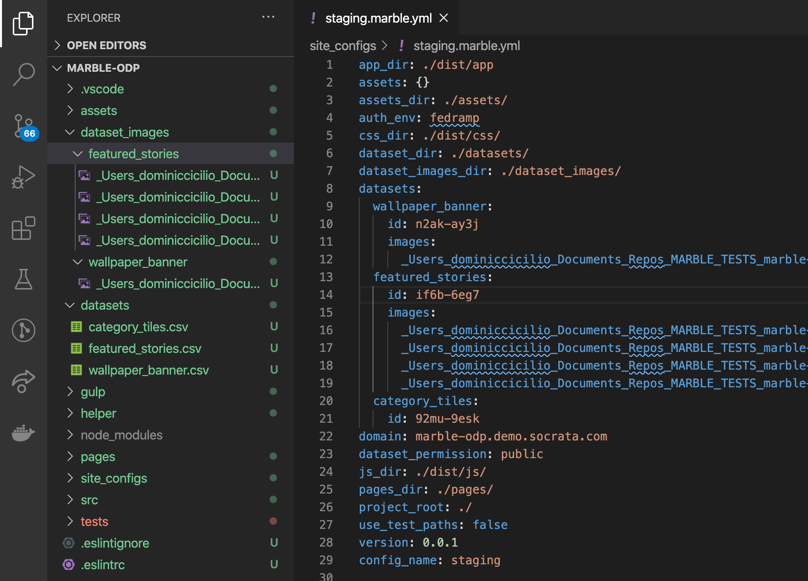Screen dimensions: 808x581
Task: Open Explorer more actions ellipsis
Action: tap(268, 17)
